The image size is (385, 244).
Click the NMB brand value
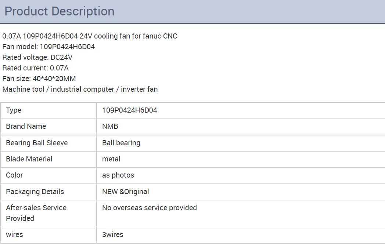(110, 126)
